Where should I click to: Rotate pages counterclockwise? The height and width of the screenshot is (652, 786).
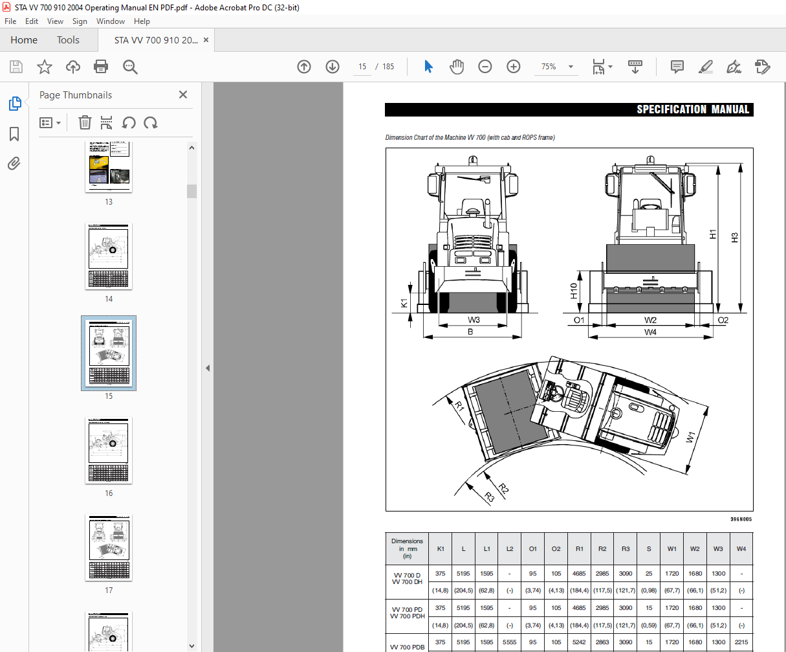pos(129,122)
